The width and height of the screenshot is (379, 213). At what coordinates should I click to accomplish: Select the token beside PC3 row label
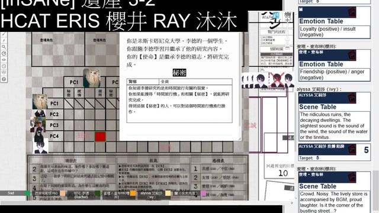38,124
